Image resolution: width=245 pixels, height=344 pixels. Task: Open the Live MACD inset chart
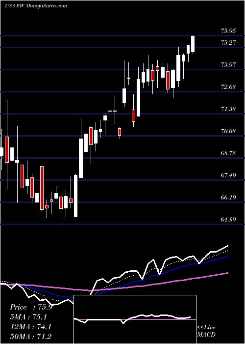pos(135,319)
